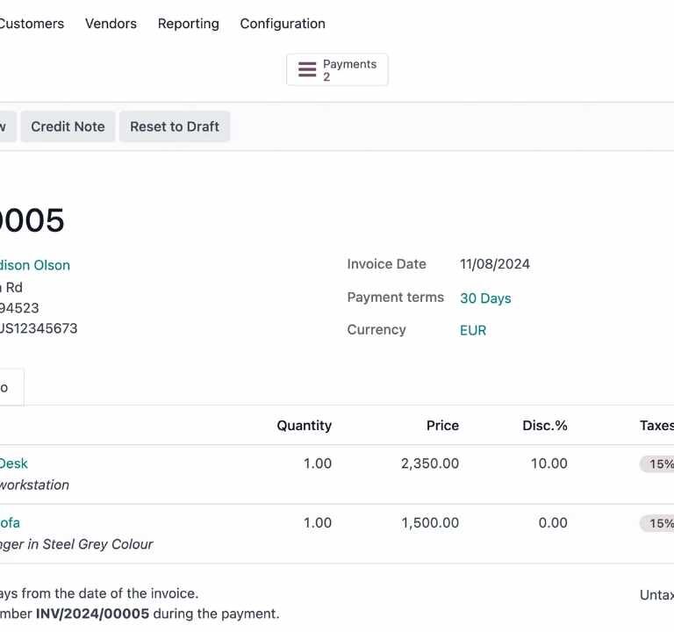Click the invoice date 11/08/2024 field
Screen dimensions: 674x632
click(x=495, y=264)
